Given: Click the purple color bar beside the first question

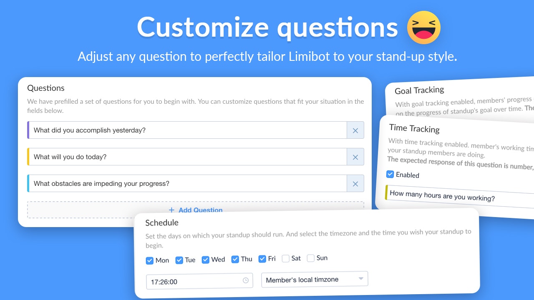Looking at the screenshot, I should (29, 130).
